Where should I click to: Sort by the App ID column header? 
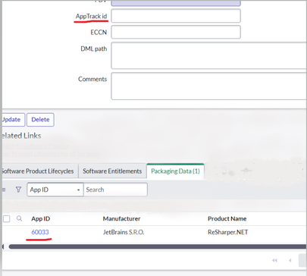click(41, 218)
